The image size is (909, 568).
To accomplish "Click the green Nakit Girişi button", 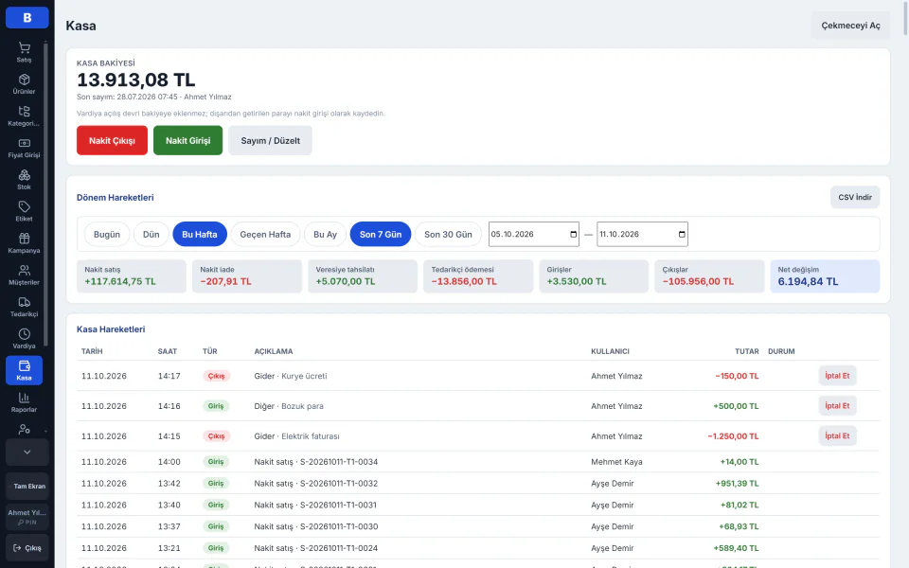I will [x=187, y=140].
